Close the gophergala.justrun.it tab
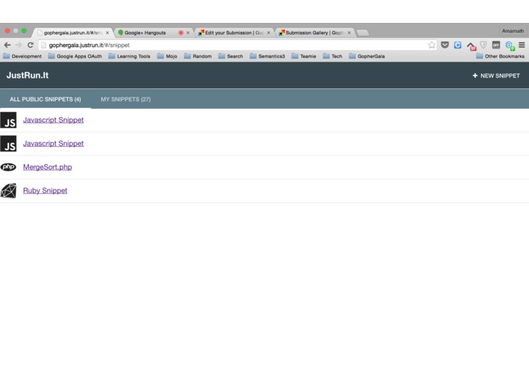The width and height of the screenshot is (529, 376). pos(107,33)
